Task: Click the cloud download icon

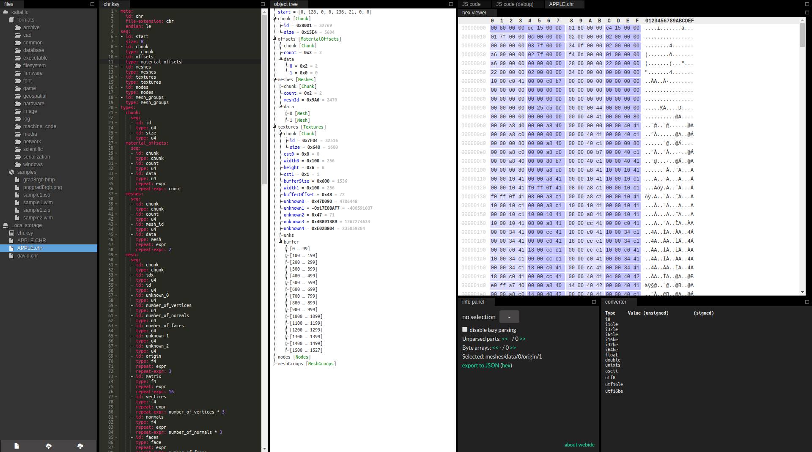Action: (80, 446)
